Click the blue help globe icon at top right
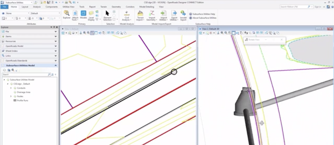 [332, 7]
